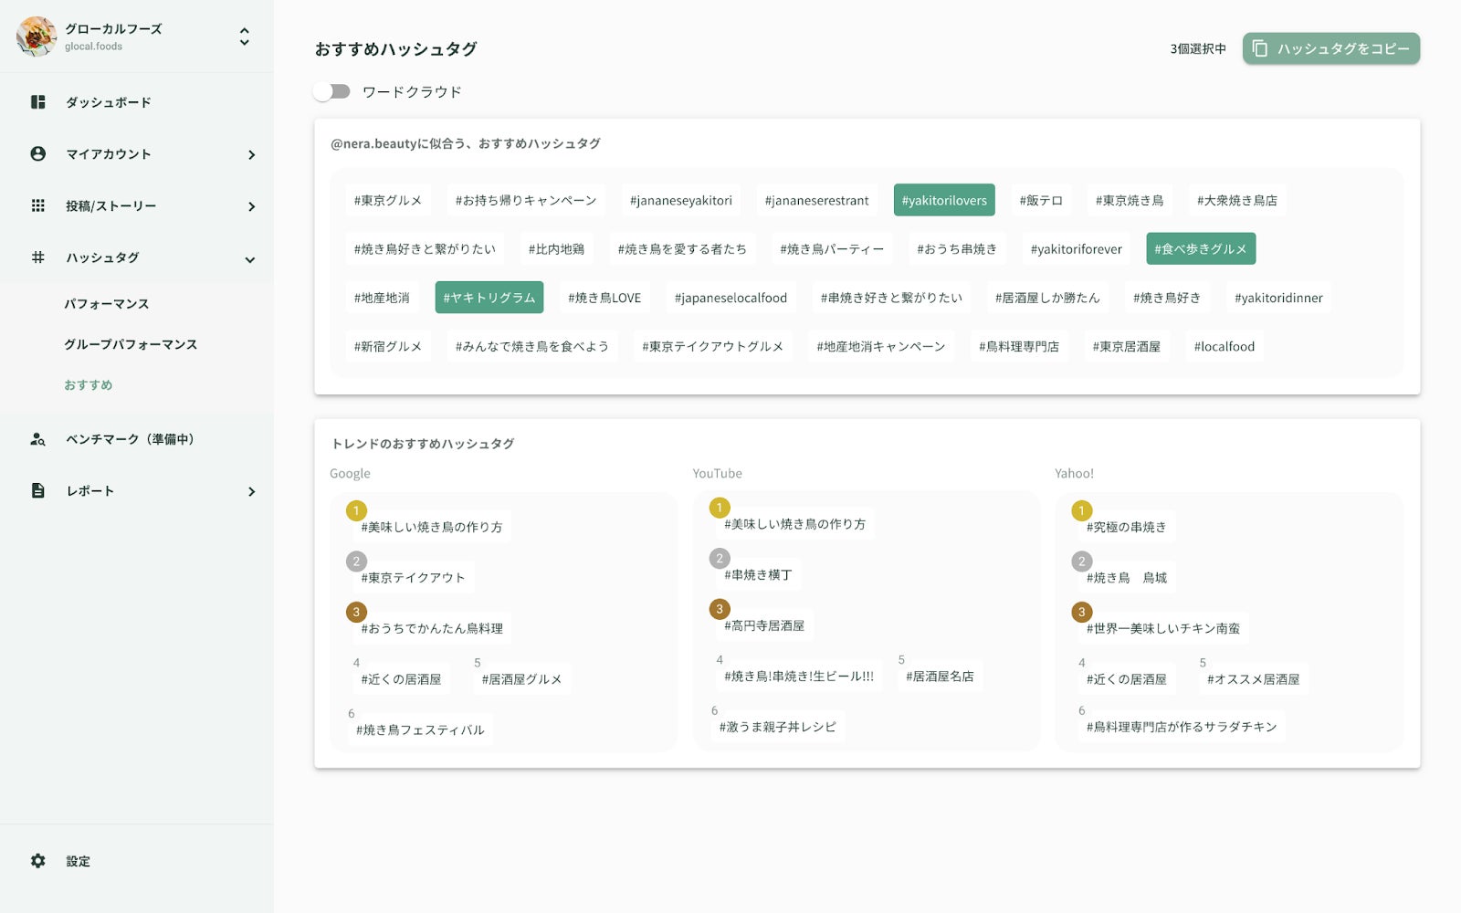The height and width of the screenshot is (913, 1461).
Task: Click the posts/stories grid icon
Action: click(x=37, y=205)
